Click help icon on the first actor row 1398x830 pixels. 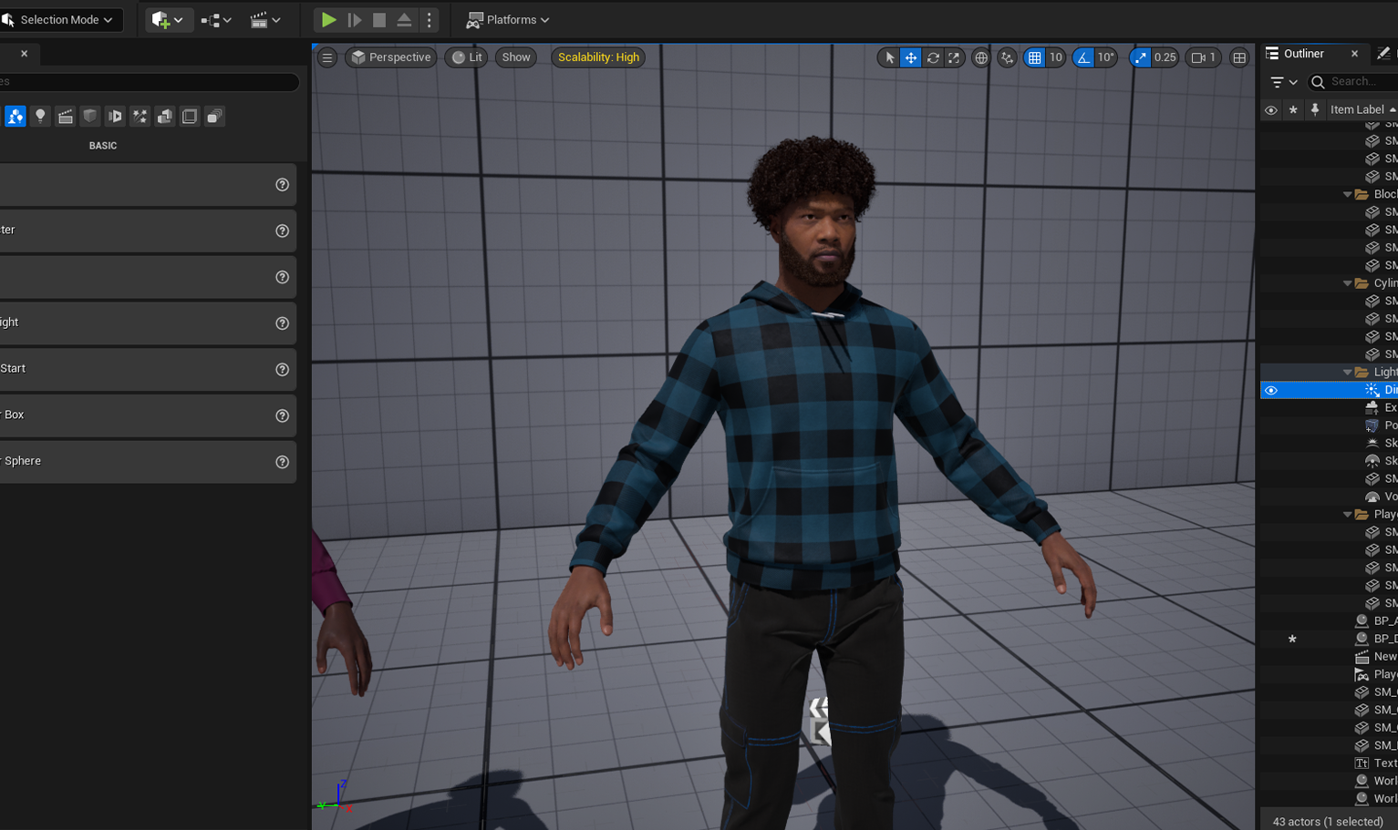(x=283, y=184)
